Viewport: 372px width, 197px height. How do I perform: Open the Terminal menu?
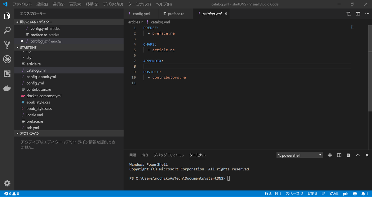tap(139, 4)
